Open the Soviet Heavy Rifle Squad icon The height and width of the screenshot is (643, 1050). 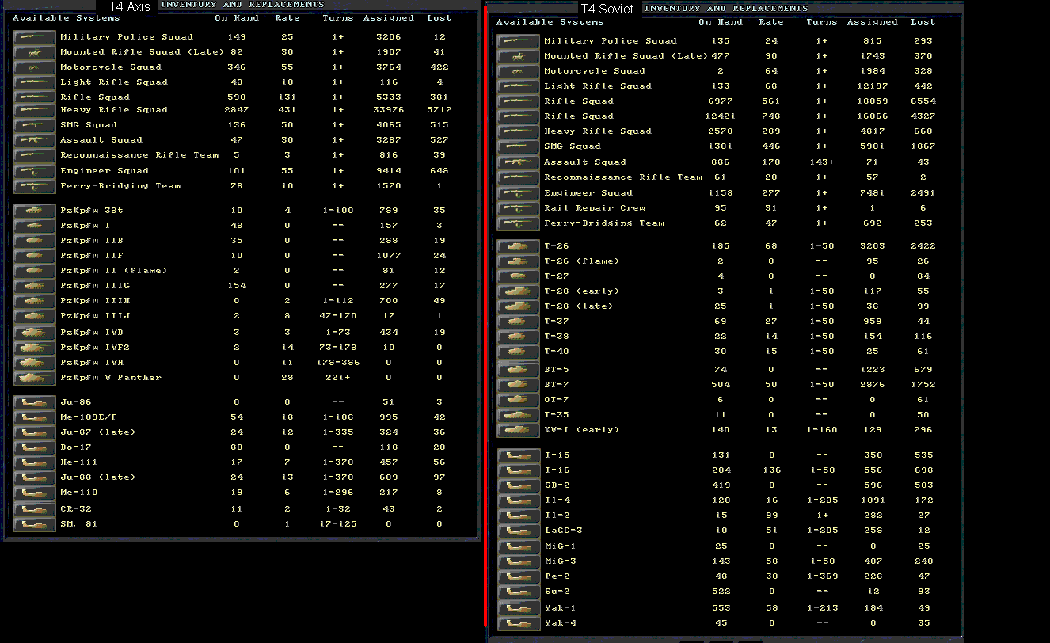point(519,131)
